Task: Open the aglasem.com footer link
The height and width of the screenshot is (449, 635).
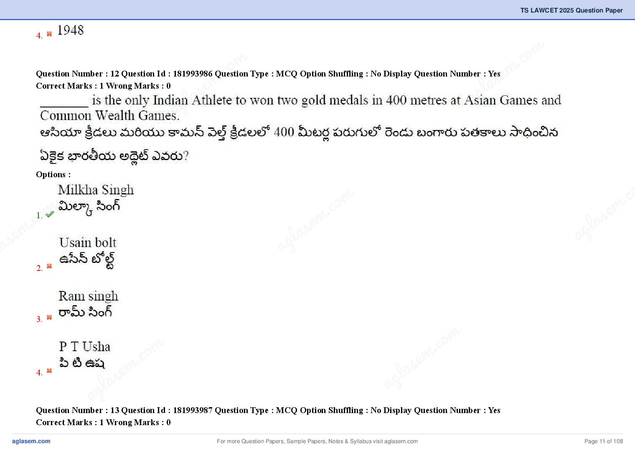Action: 31,441
